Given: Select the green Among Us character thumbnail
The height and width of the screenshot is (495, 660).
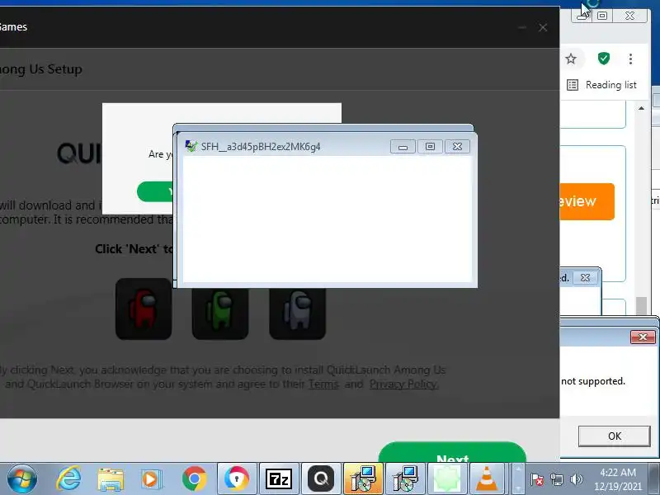Looking at the screenshot, I should pyautogui.click(x=219, y=313).
